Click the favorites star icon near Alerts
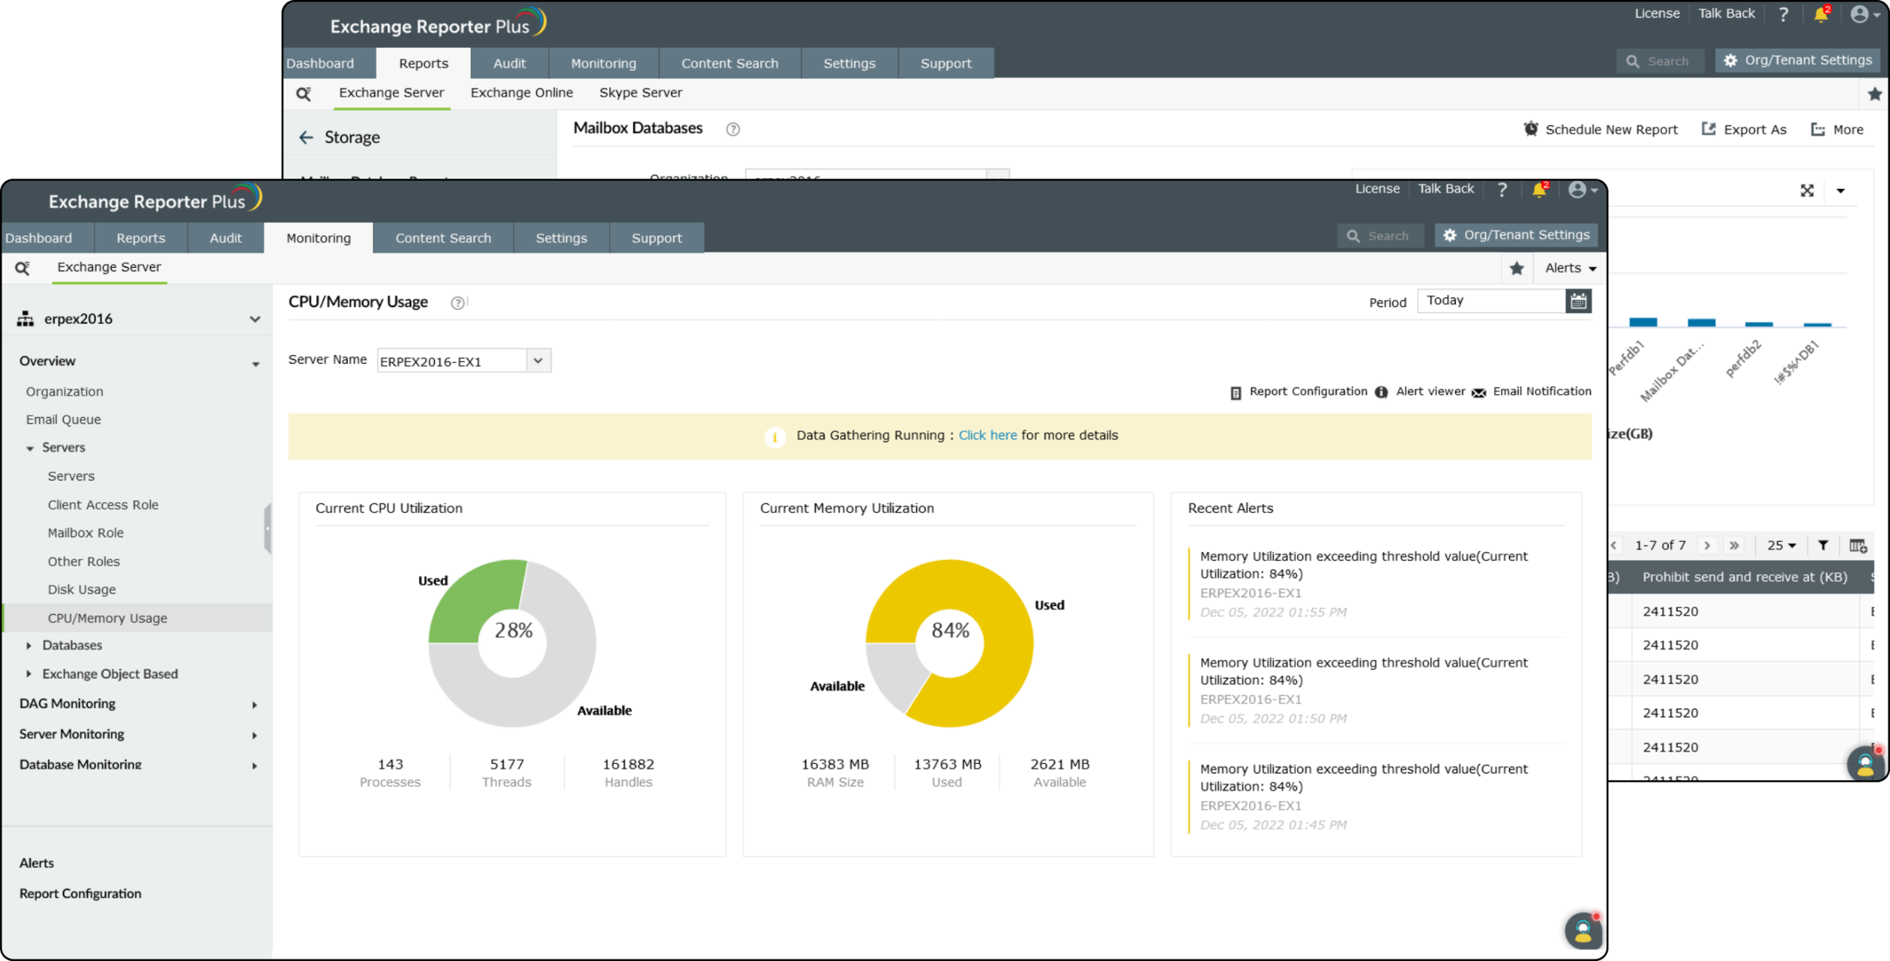 pyautogui.click(x=1516, y=268)
